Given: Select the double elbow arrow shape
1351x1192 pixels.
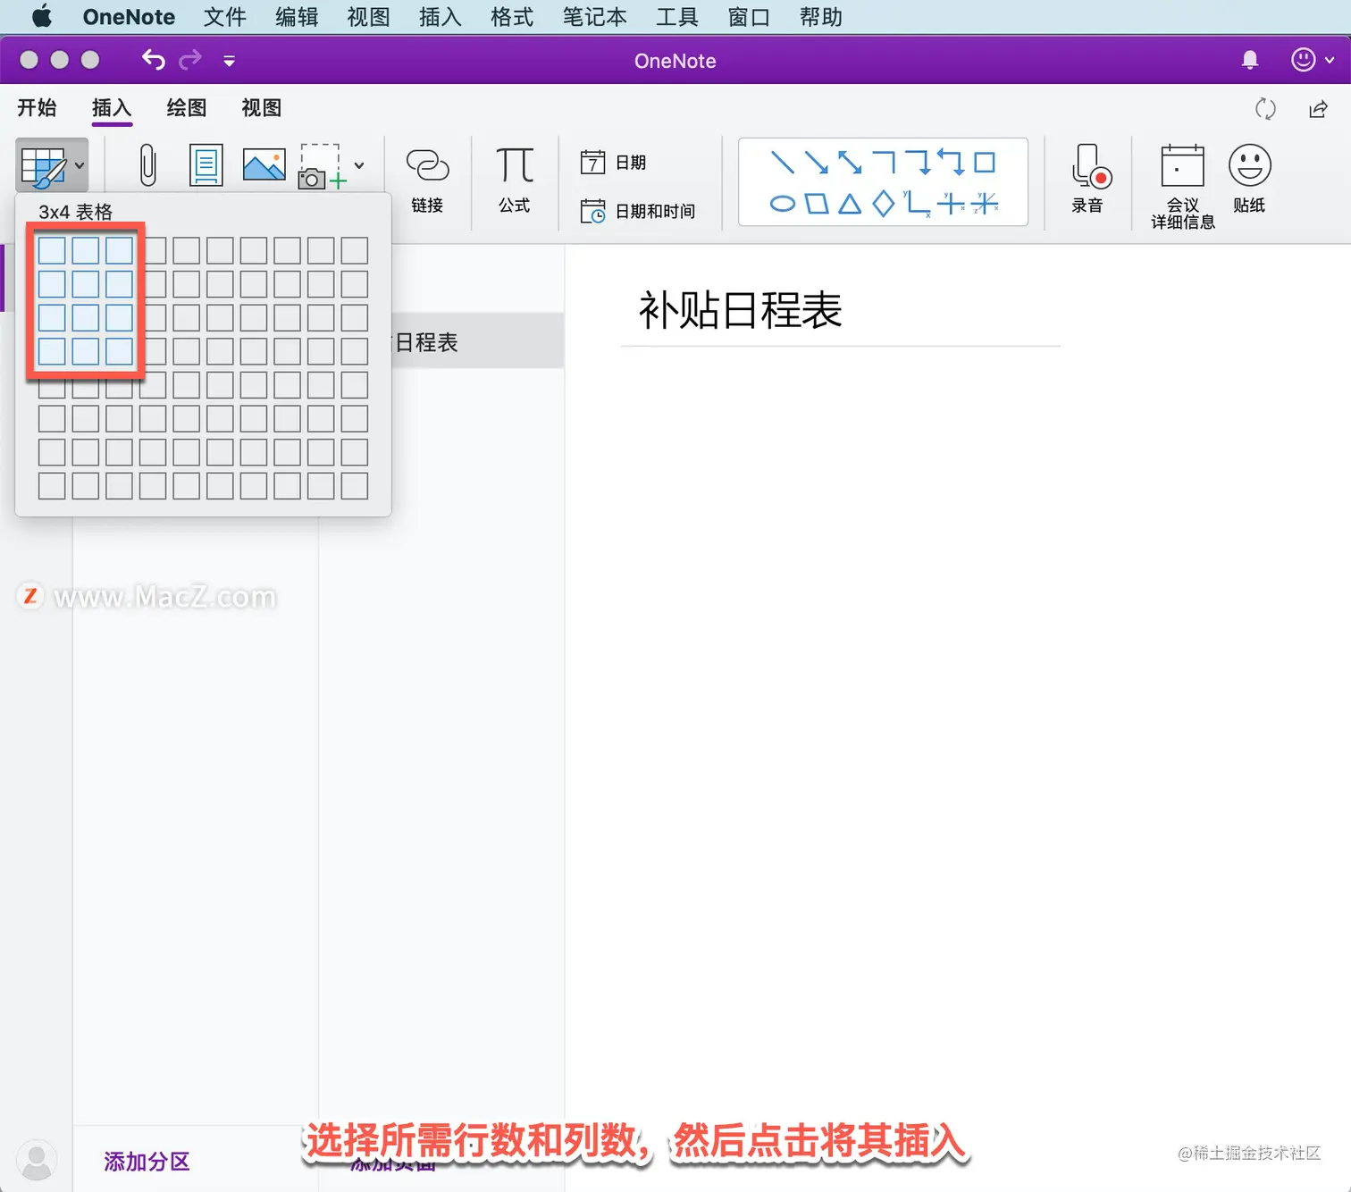Looking at the screenshot, I should pos(951,162).
